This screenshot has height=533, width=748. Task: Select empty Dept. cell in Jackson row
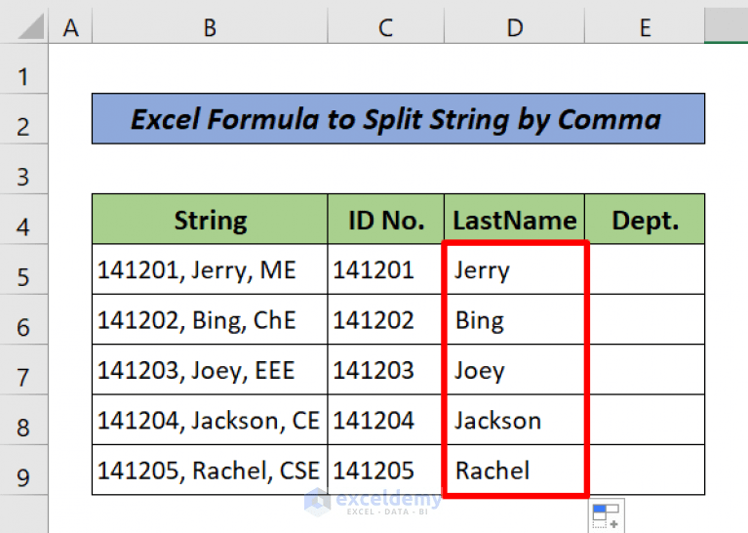coord(645,420)
